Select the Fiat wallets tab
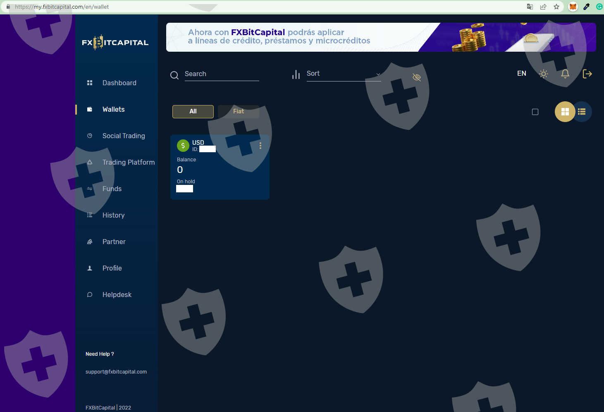 click(x=239, y=111)
